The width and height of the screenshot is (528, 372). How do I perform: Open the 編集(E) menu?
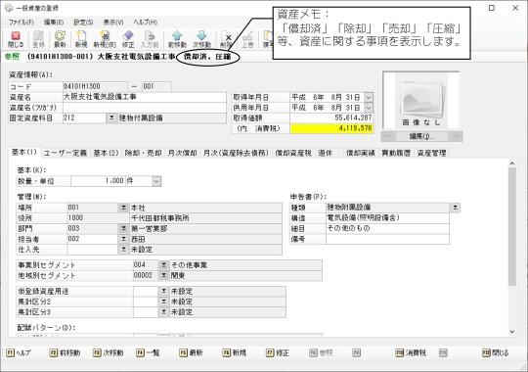click(x=54, y=23)
